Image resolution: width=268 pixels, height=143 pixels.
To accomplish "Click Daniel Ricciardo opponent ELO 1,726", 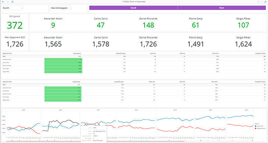I will click(148, 44).
